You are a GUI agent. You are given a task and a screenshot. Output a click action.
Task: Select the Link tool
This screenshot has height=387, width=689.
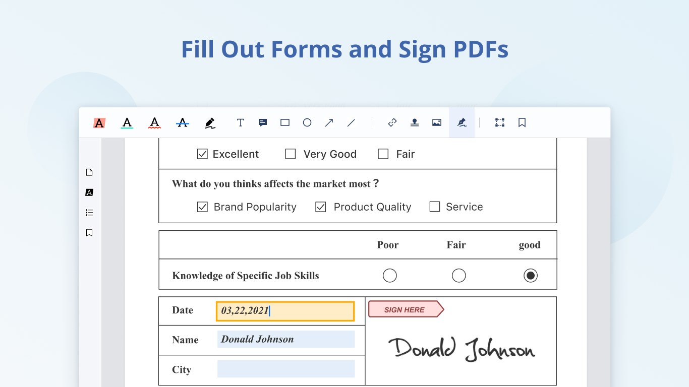pyautogui.click(x=392, y=122)
